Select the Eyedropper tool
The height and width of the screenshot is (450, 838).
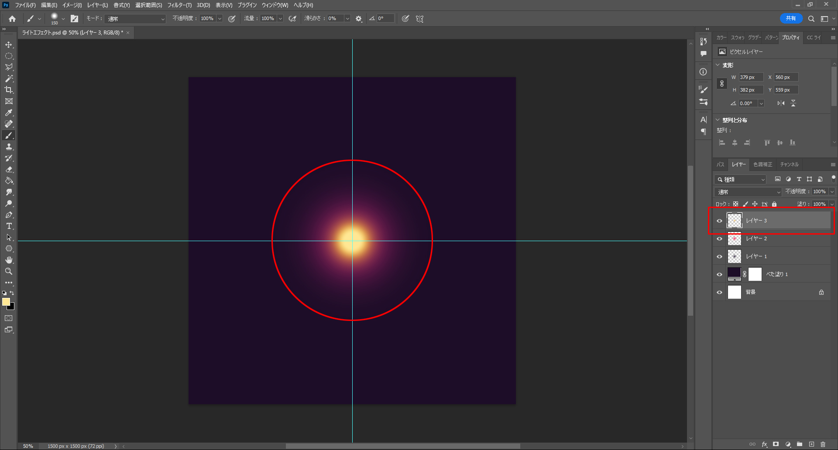point(9,112)
